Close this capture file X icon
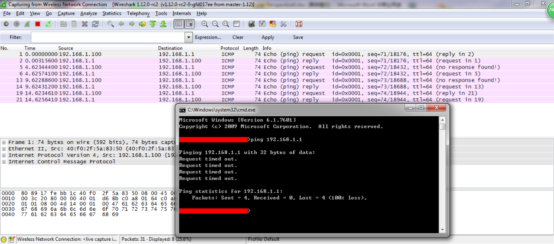Screen dimensions: 554x244 [x=84, y=24]
